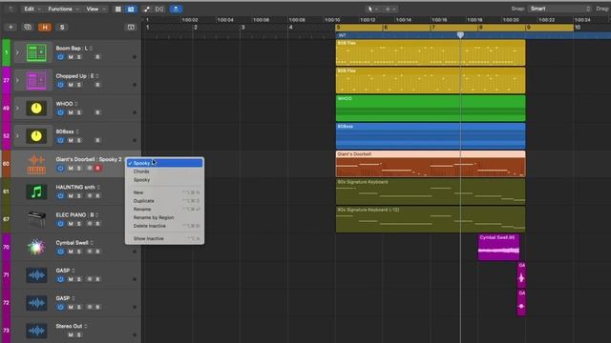Image resolution: width=611 pixels, height=343 pixels.
Task: Click the Cymbal Swell sparkle icon
Action: pyautogui.click(x=36, y=247)
